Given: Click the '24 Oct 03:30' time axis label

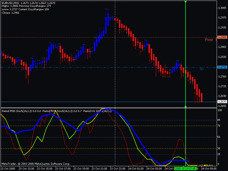Looking at the screenshot, I should 154,169.
